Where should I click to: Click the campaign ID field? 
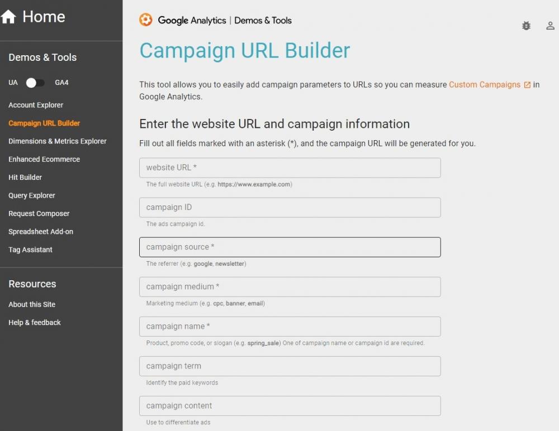[290, 208]
